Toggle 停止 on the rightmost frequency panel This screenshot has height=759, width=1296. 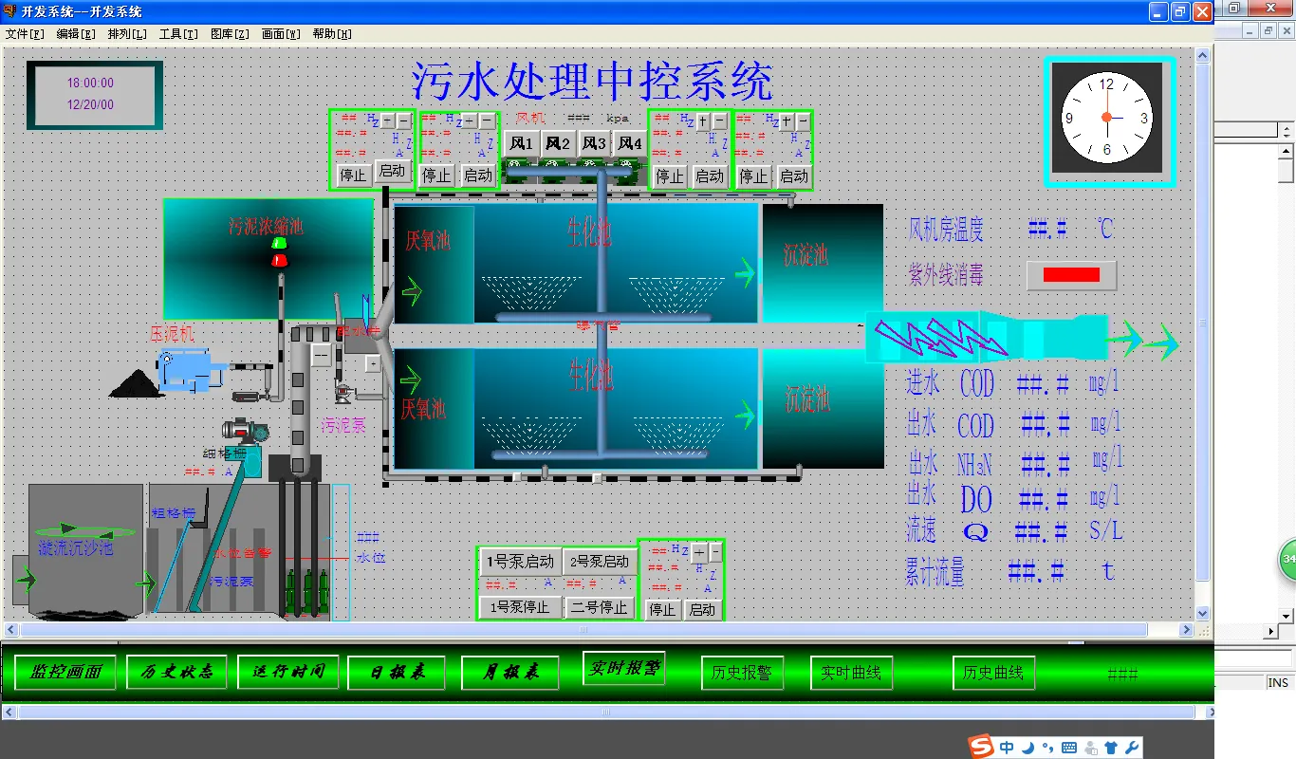[752, 176]
